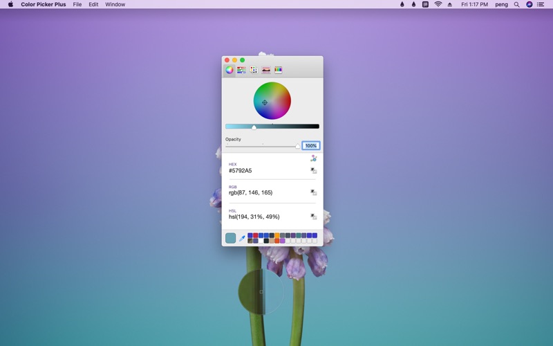Select the white saved swatch
This screenshot has height=346, width=553.
click(261, 241)
